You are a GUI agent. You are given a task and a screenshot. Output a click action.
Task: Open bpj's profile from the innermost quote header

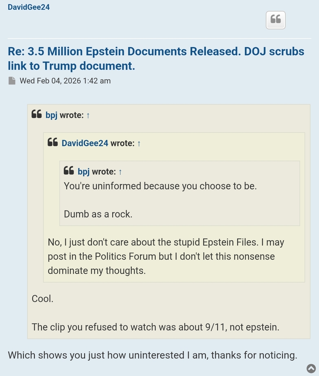point(84,172)
